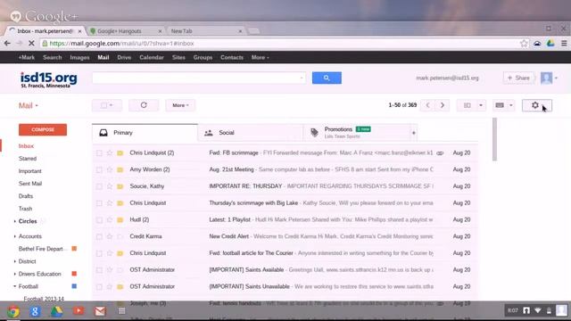Select the Amy Worden (2) email checkbox
Screen dimensions: 571x321
99,169
